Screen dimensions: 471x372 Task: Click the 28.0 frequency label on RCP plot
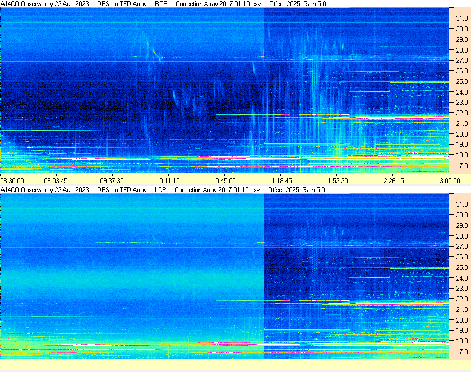[461, 50]
